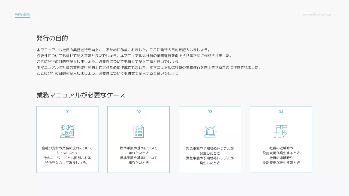The image size is (349, 196).
Task: Select the 02 card number label
Action: coord(139,112)
